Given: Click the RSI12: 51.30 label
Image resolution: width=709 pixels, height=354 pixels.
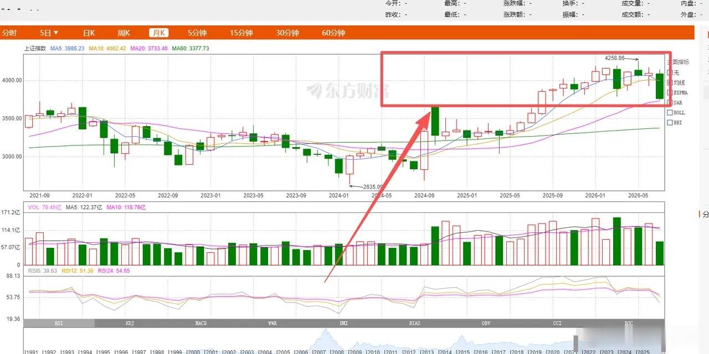Looking at the screenshot, I should 78,271.
